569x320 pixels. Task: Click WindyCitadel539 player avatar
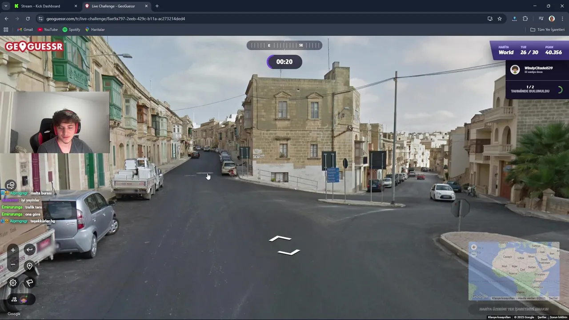point(515,70)
